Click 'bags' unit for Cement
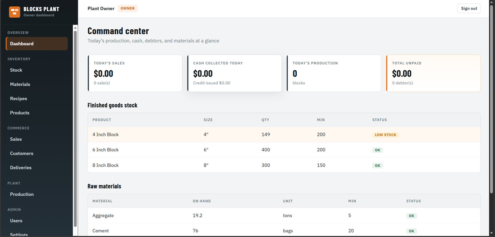The image size is (495, 237). pos(288,231)
